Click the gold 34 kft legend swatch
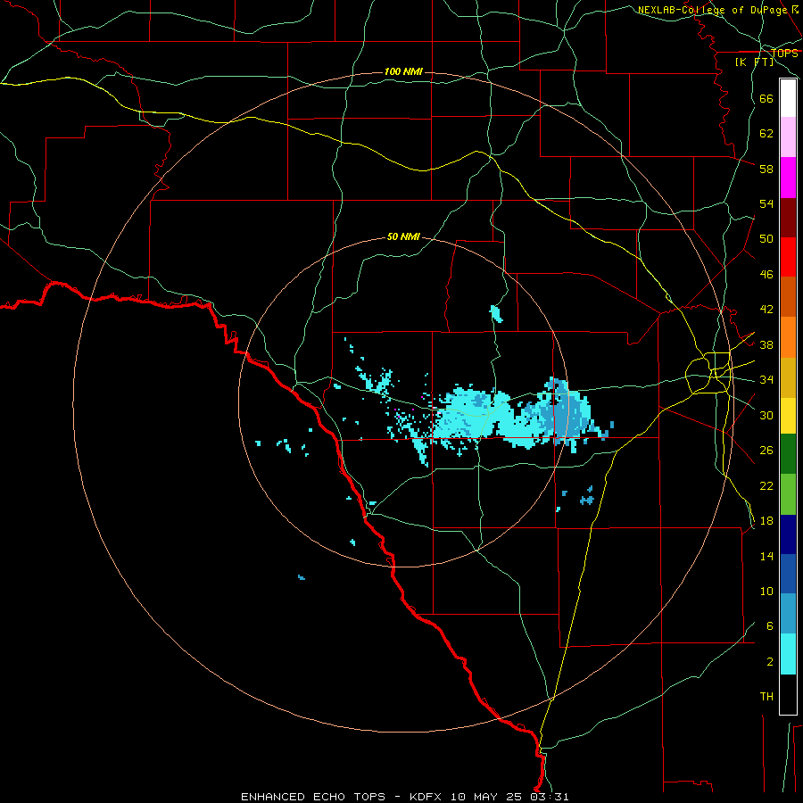This screenshot has width=803, height=803. [788, 378]
